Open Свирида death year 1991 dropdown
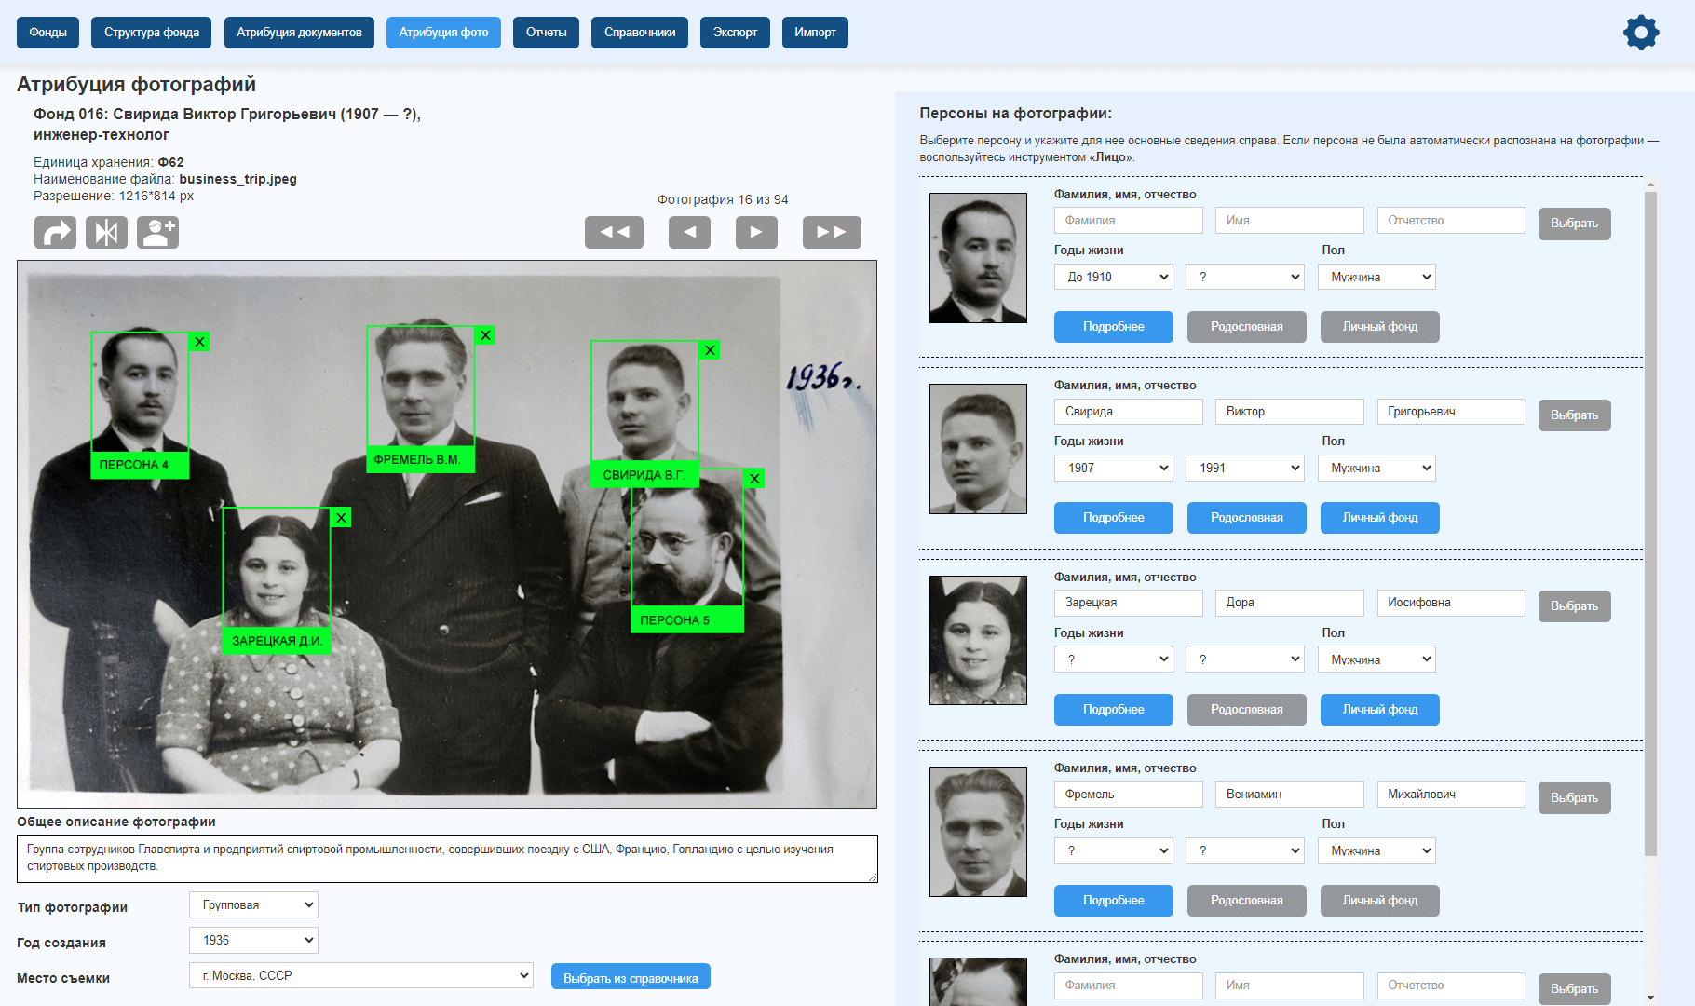The image size is (1695, 1006). [x=1245, y=468]
